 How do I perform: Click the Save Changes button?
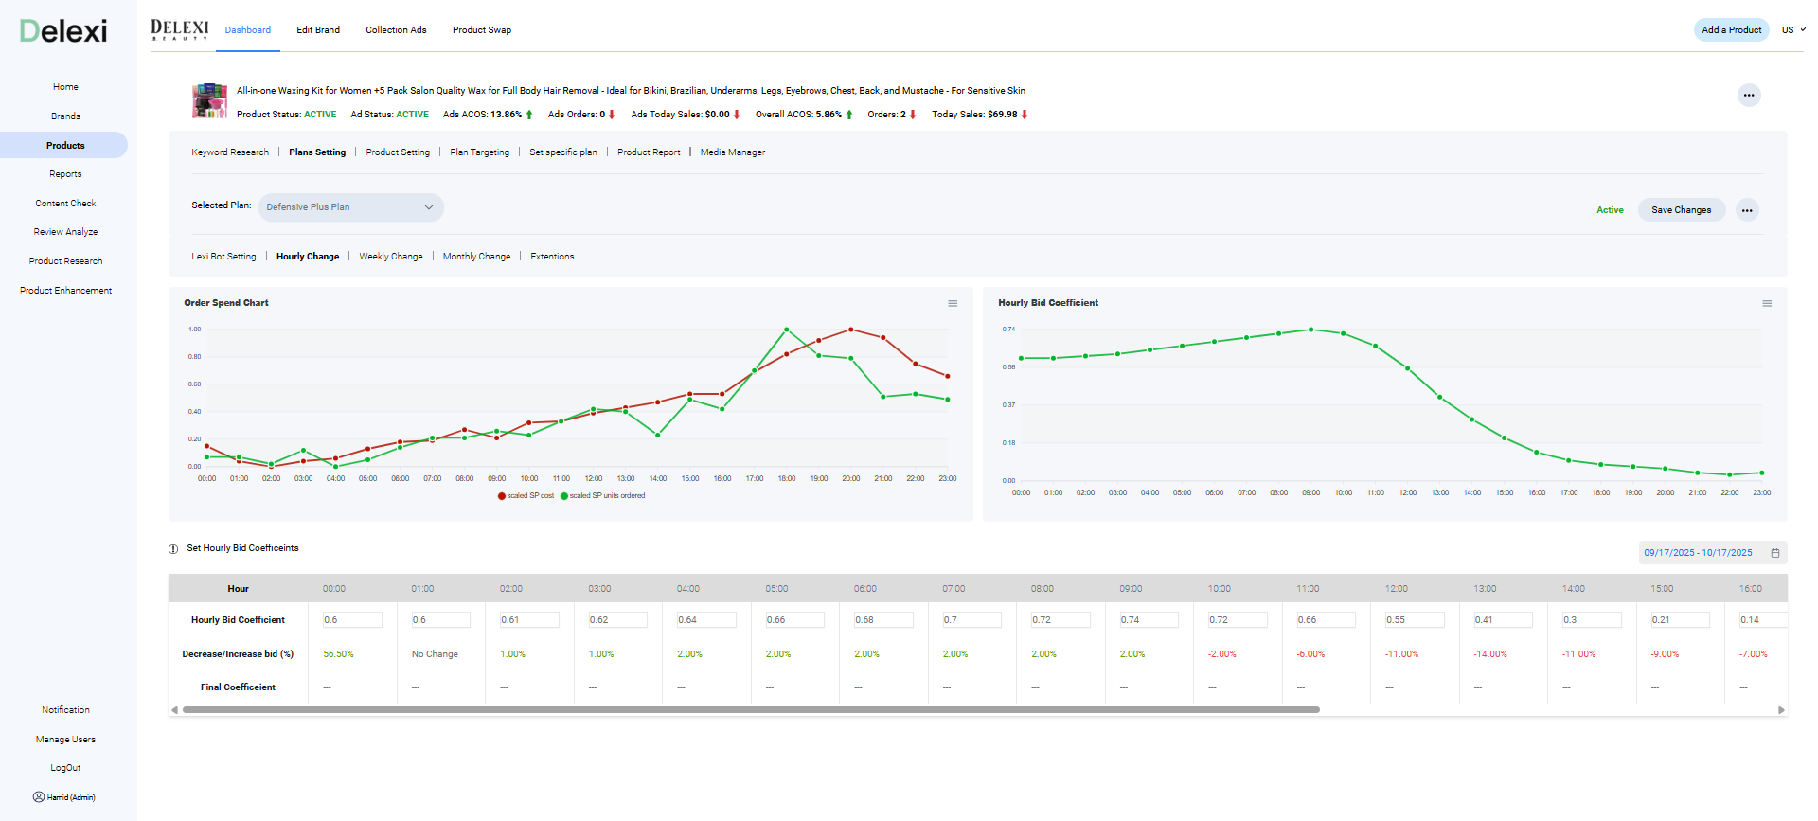[x=1681, y=210]
